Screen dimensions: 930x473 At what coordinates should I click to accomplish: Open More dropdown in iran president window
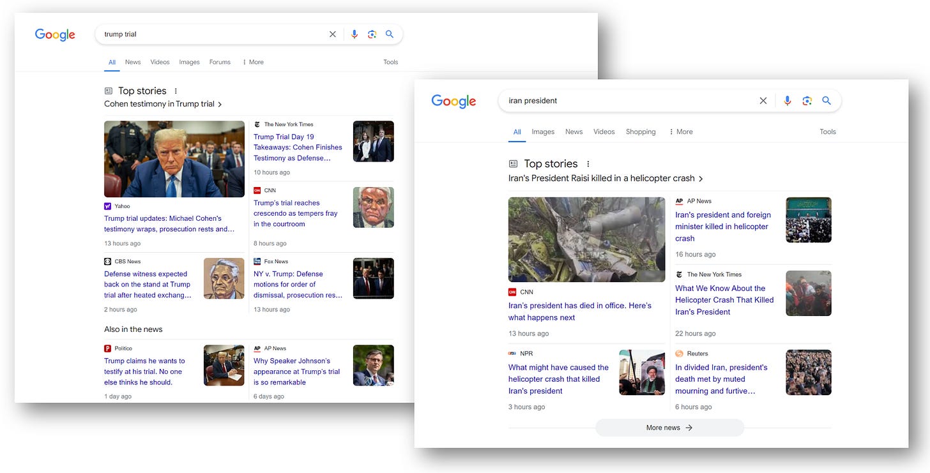[x=681, y=131]
